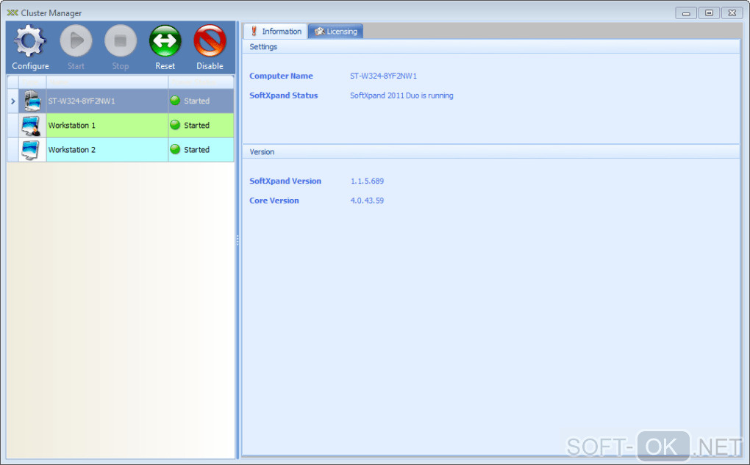Click the version value 1.1.5.689
Screen dimensions: 750x465
[367, 181]
